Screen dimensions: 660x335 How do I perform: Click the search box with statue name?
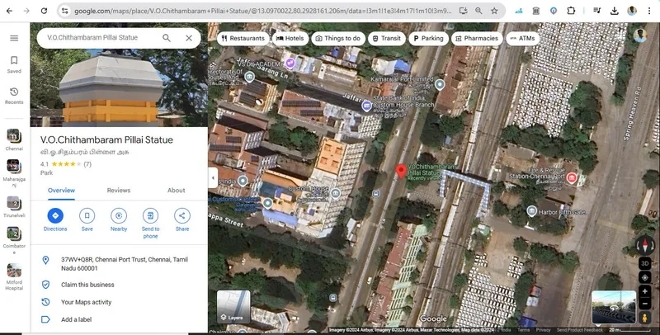click(101, 38)
